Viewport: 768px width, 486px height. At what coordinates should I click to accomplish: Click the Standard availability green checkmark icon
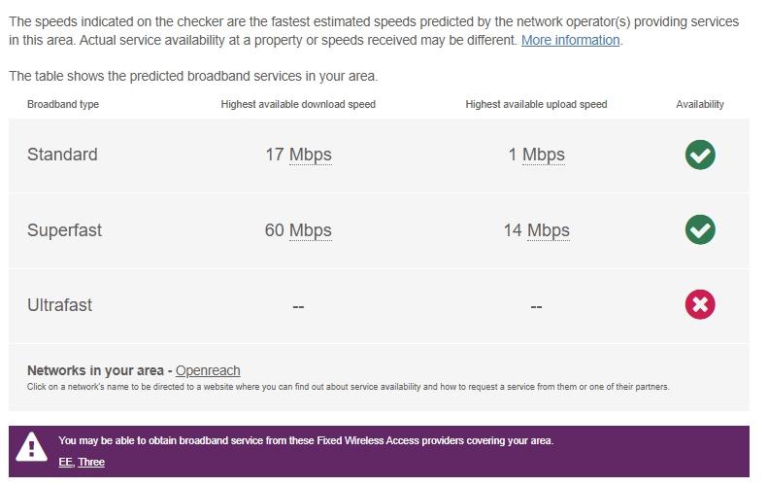tap(700, 155)
